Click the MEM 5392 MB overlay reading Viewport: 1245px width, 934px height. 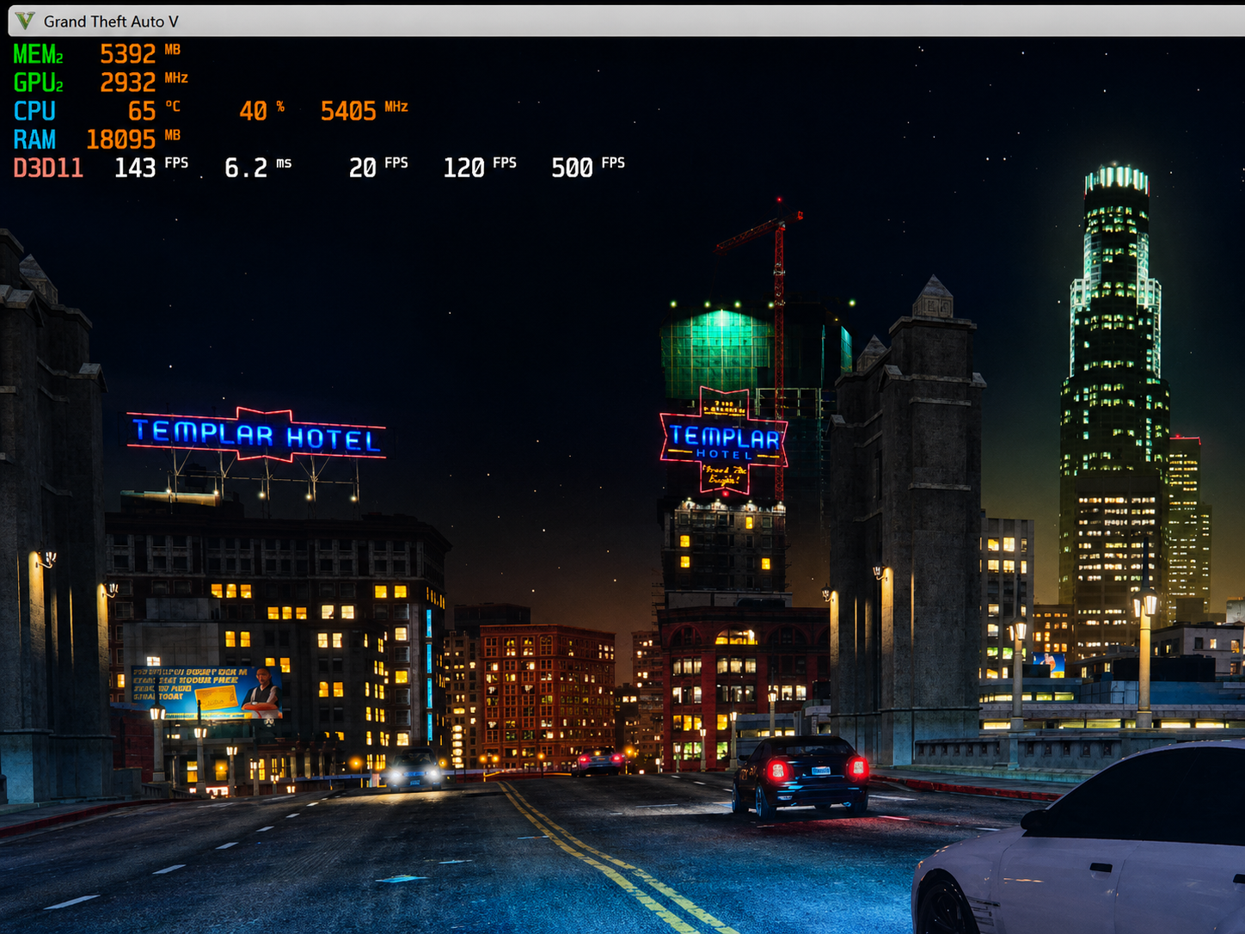97,54
